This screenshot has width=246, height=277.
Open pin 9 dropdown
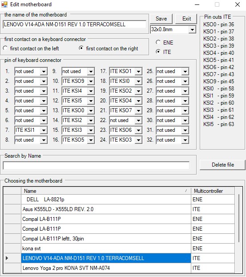point(91,71)
